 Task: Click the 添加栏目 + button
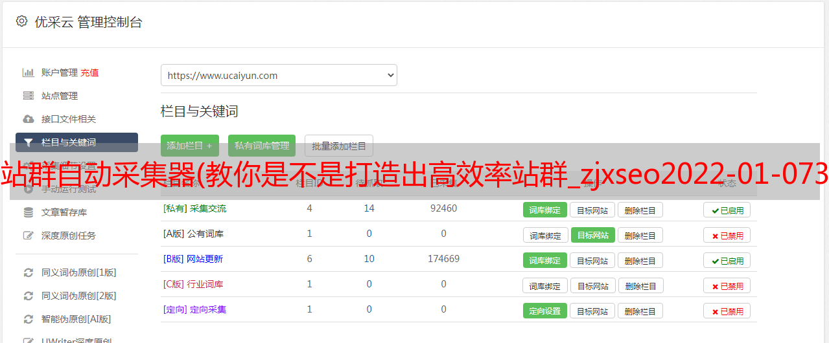click(x=190, y=146)
